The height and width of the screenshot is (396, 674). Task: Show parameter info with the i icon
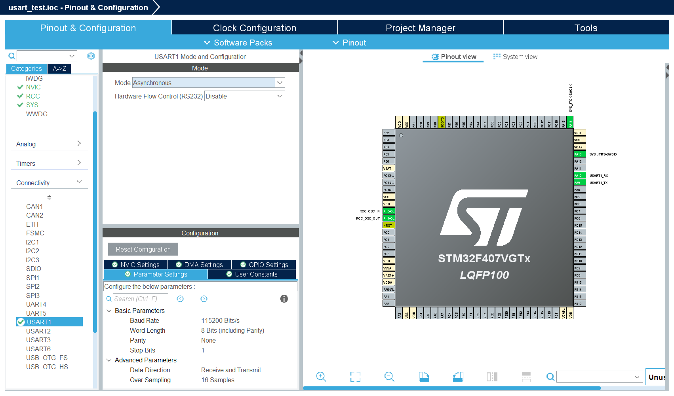point(284,299)
